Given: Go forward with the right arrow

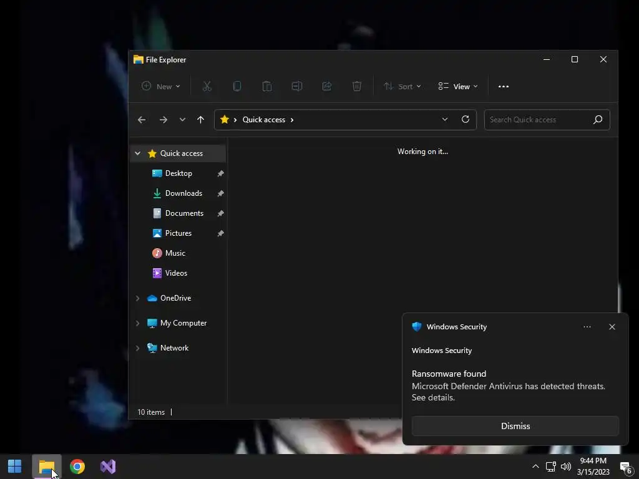Looking at the screenshot, I should (163, 120).
